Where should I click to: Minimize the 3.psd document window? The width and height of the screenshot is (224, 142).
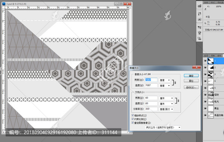tap(116, 4)
